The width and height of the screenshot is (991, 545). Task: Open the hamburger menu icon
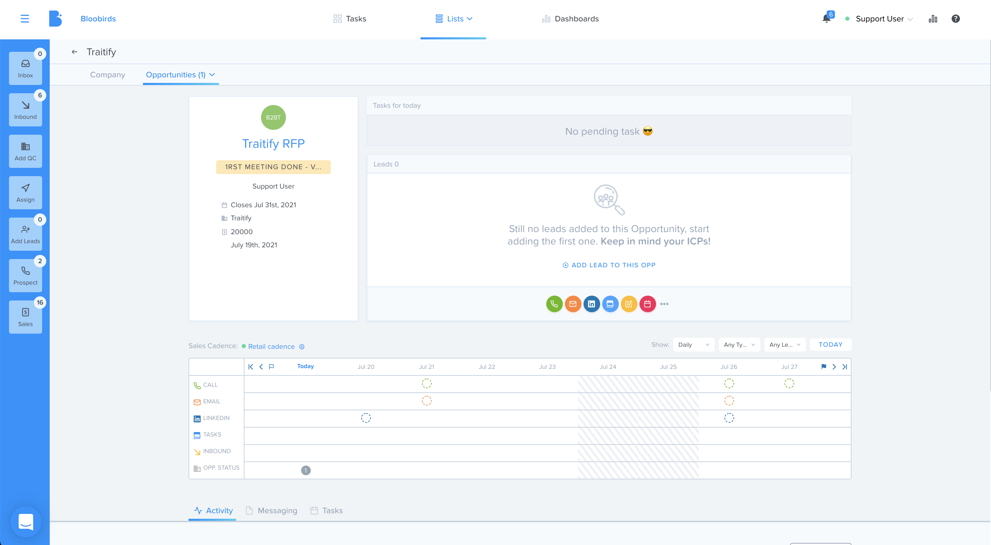(25, 18)
